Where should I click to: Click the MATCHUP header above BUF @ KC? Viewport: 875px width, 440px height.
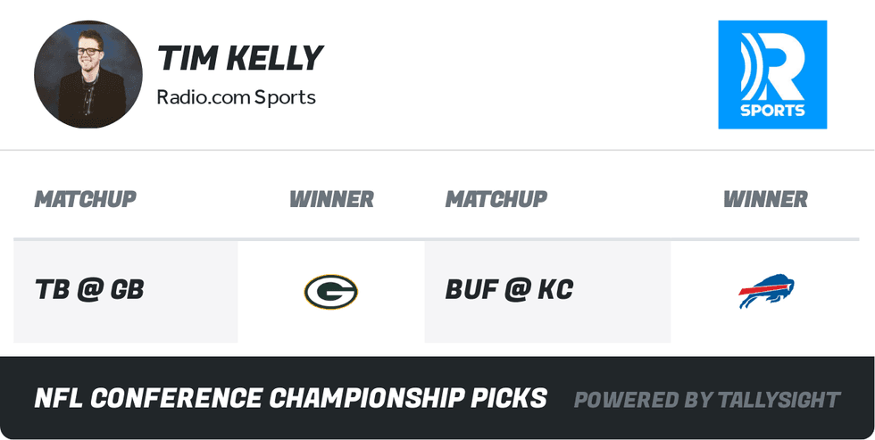496,199
